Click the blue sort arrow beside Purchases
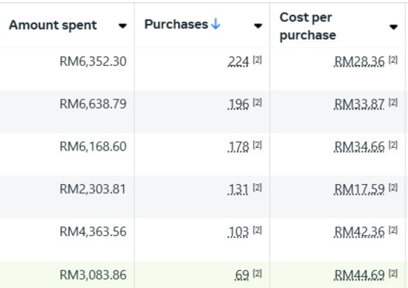Screen dimensions: 408x288 (x=216, y=24)
